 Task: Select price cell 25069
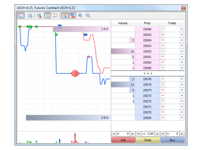pos(147,118)
